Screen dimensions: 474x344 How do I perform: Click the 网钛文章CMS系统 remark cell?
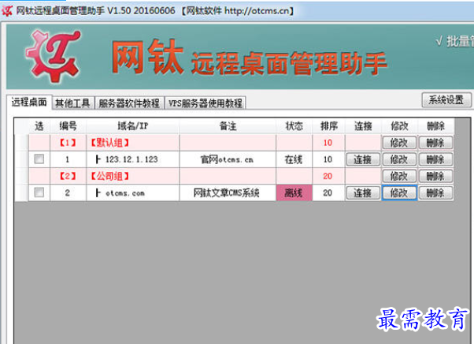point(228,193)
